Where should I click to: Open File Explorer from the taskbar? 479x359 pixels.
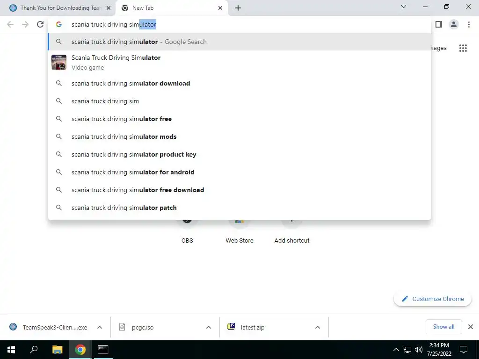[x=57, y=350]
